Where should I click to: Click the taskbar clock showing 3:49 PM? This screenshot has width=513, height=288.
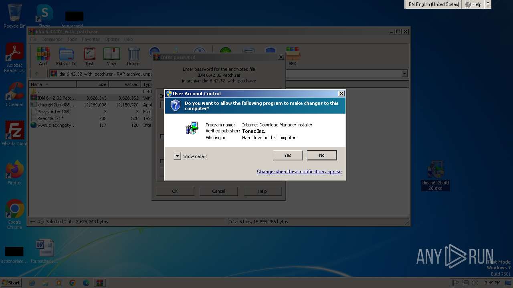click(492, 283)
